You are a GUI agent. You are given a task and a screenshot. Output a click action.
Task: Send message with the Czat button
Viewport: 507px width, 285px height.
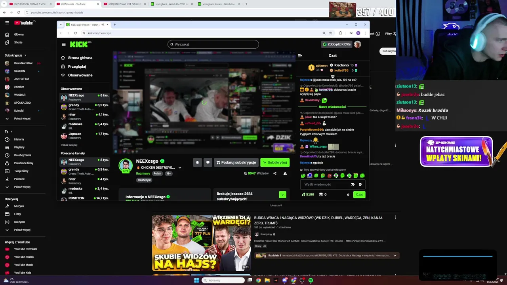click(359, 195)
